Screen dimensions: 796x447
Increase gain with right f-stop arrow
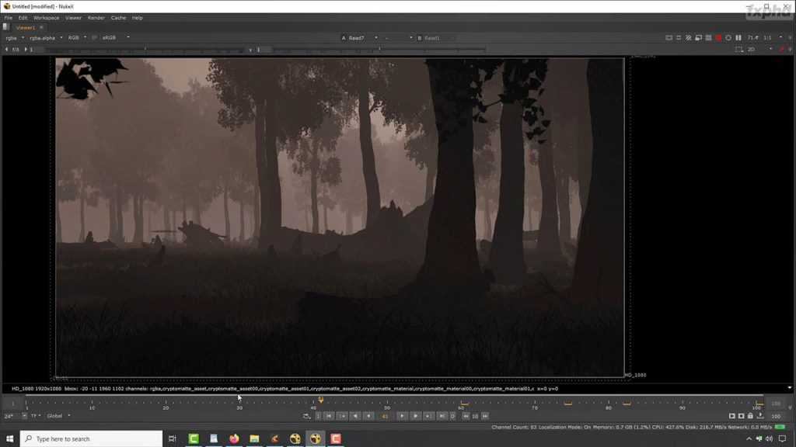[x=26, y=50]
